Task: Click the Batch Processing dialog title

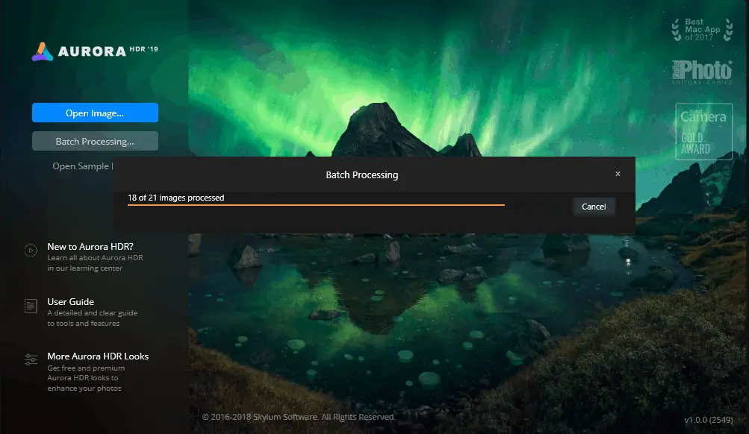Action: [361, 175]
